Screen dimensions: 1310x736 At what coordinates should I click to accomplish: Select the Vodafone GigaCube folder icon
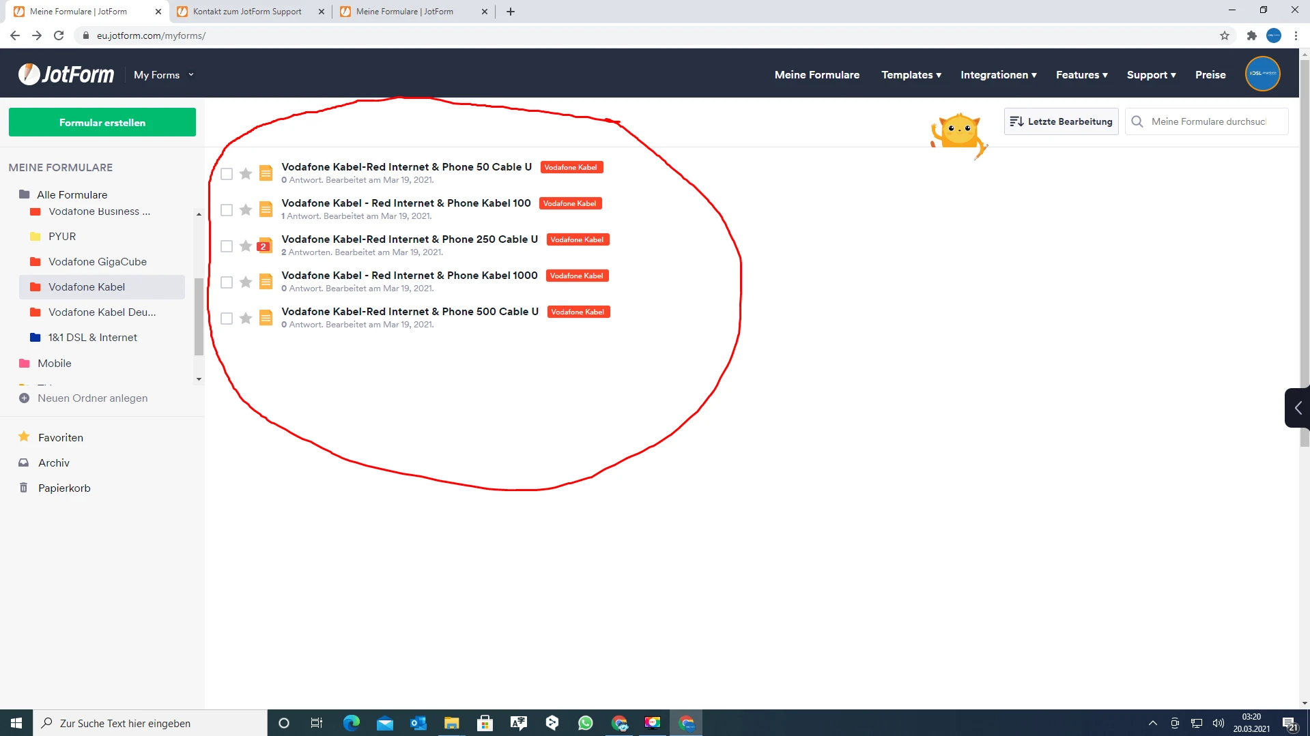[35, 261]
